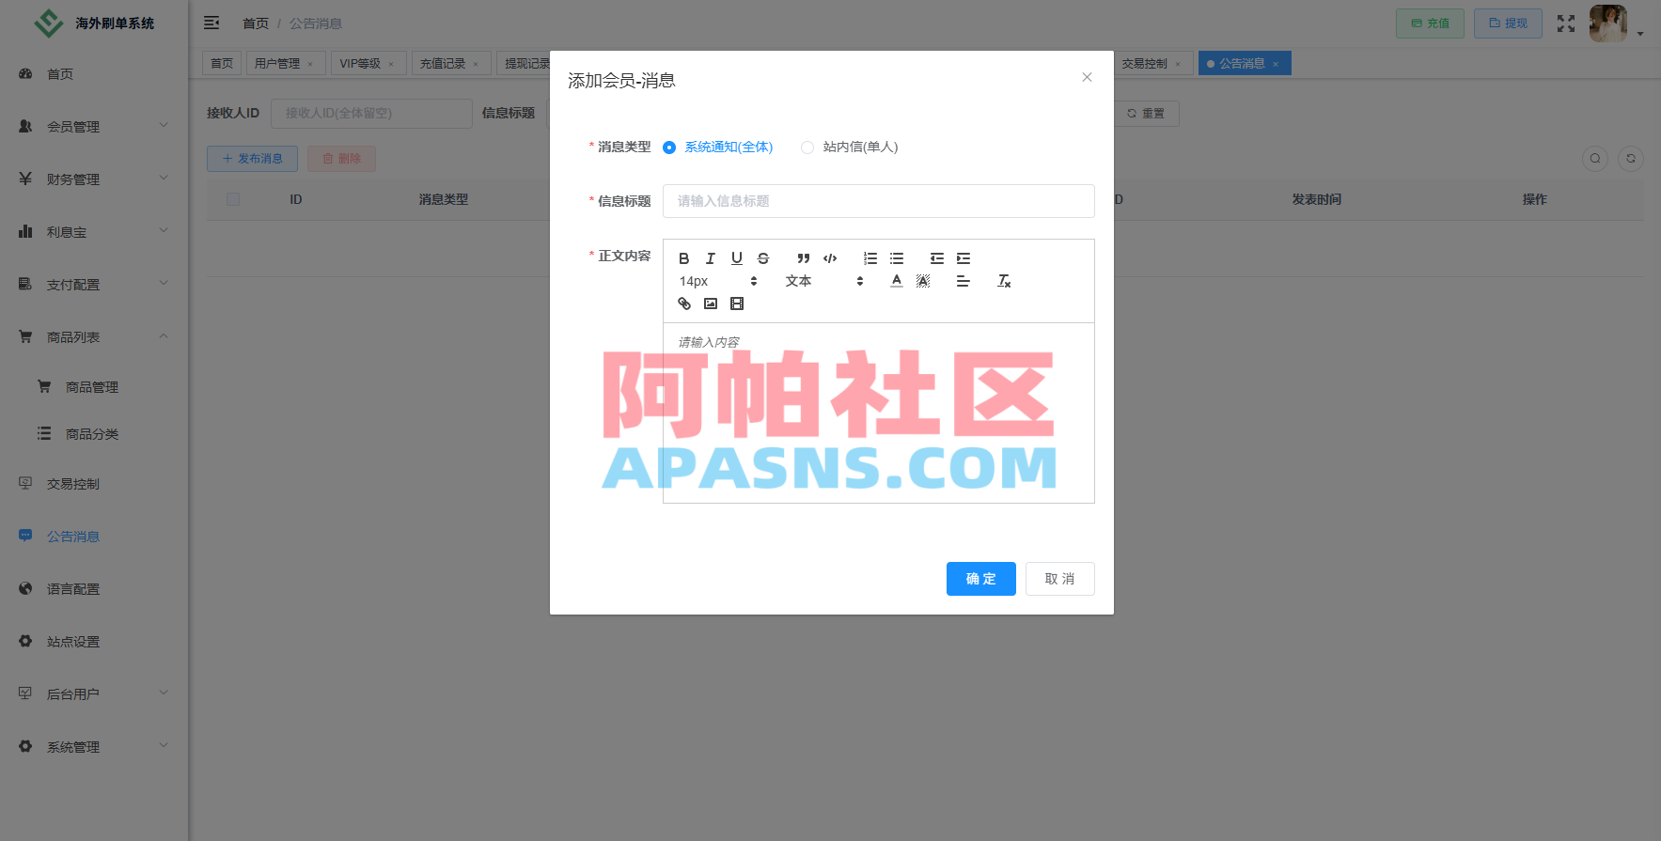This screenshot has height=841, width=1661.
Task: Insert a code block in editor
Action: (830, 258)
